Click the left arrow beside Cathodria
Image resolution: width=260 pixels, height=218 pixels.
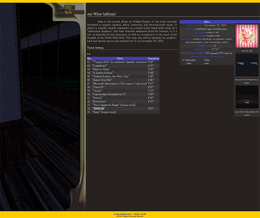[x=183, y=60]
